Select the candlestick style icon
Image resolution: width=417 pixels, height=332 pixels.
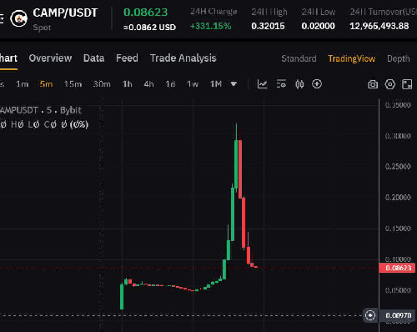tap(299, 84)
